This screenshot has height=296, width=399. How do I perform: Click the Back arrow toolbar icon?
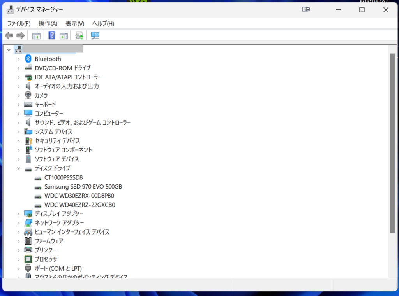tap(9, 35)
